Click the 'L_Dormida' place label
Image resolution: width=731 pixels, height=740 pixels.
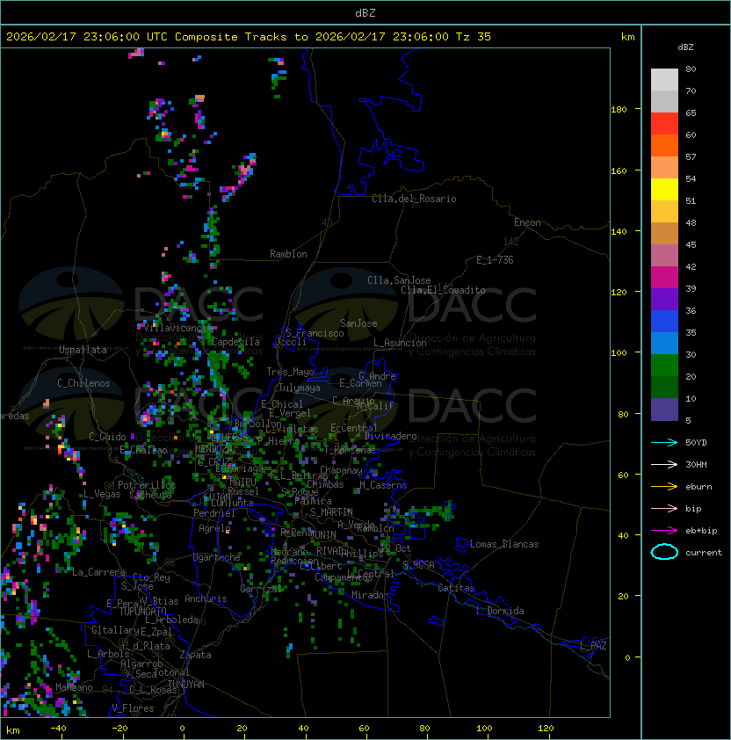[500, 611]
